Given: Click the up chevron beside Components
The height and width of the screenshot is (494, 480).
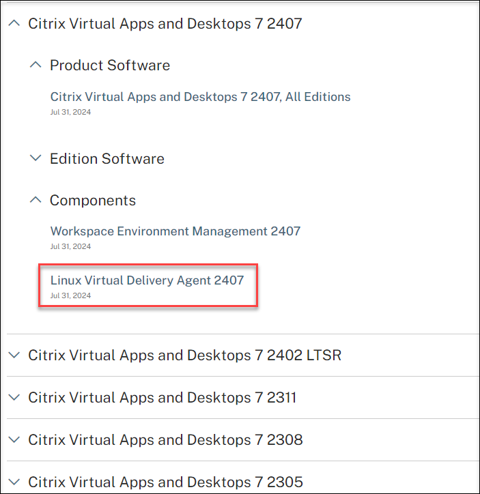Looking at the screenshot, I should pos(36,200).
